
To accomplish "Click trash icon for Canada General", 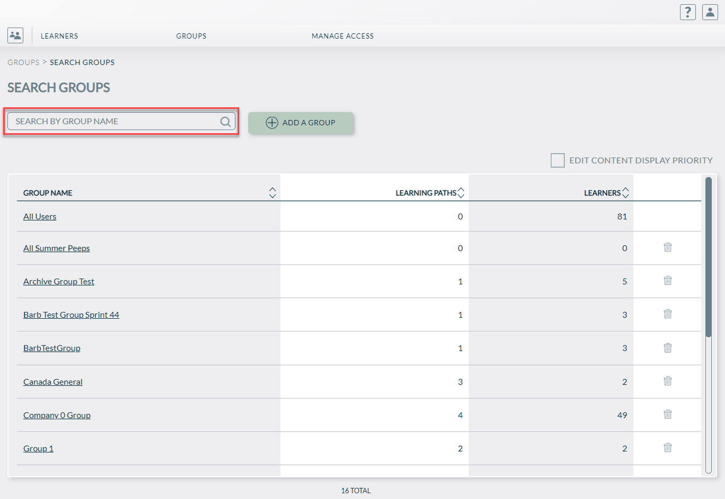I will coord(668,381).
